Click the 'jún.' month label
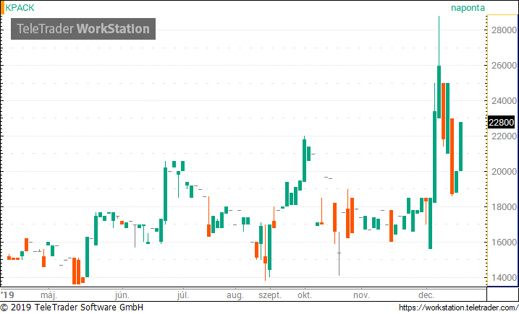 (122, 295)
